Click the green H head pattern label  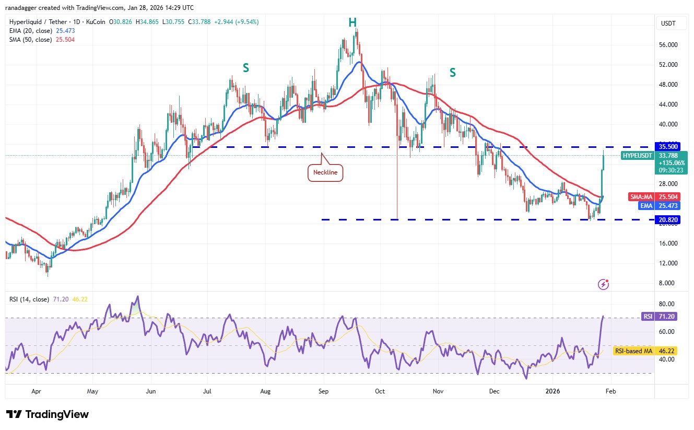(x=352, y=22)
